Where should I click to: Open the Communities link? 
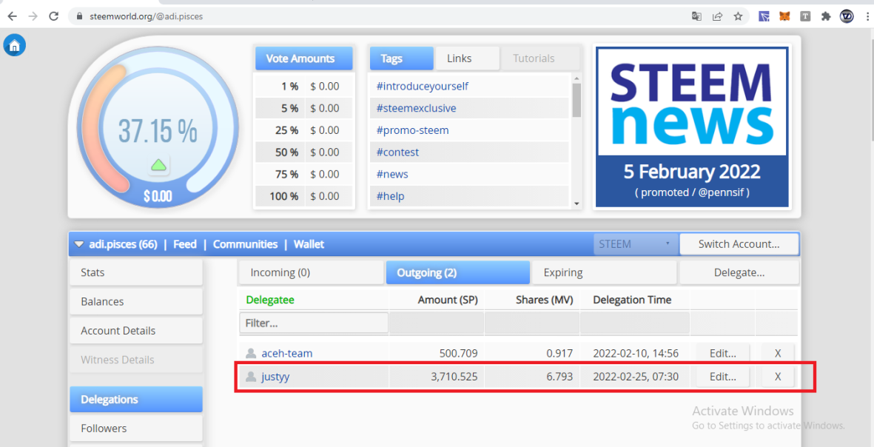(245, 244)
